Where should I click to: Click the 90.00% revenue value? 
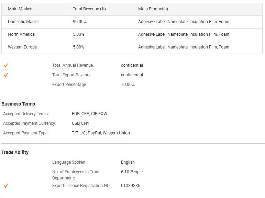[x=80, y=22]
